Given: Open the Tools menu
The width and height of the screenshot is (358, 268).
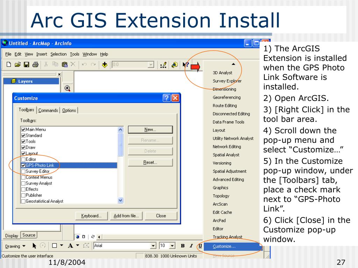Looking at the screenshot, I should (74, 54).
